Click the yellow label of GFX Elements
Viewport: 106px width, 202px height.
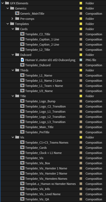pos(81,3)
